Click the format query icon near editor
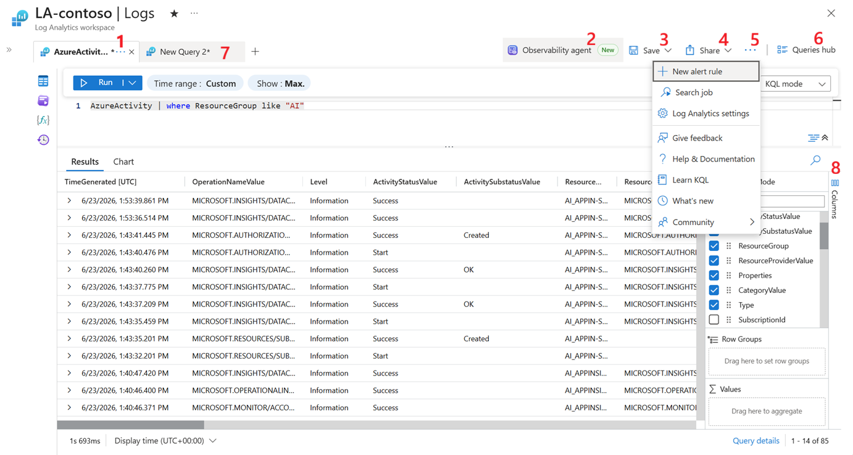Screen dimensions: 853x455 click(x=813, y=138)
